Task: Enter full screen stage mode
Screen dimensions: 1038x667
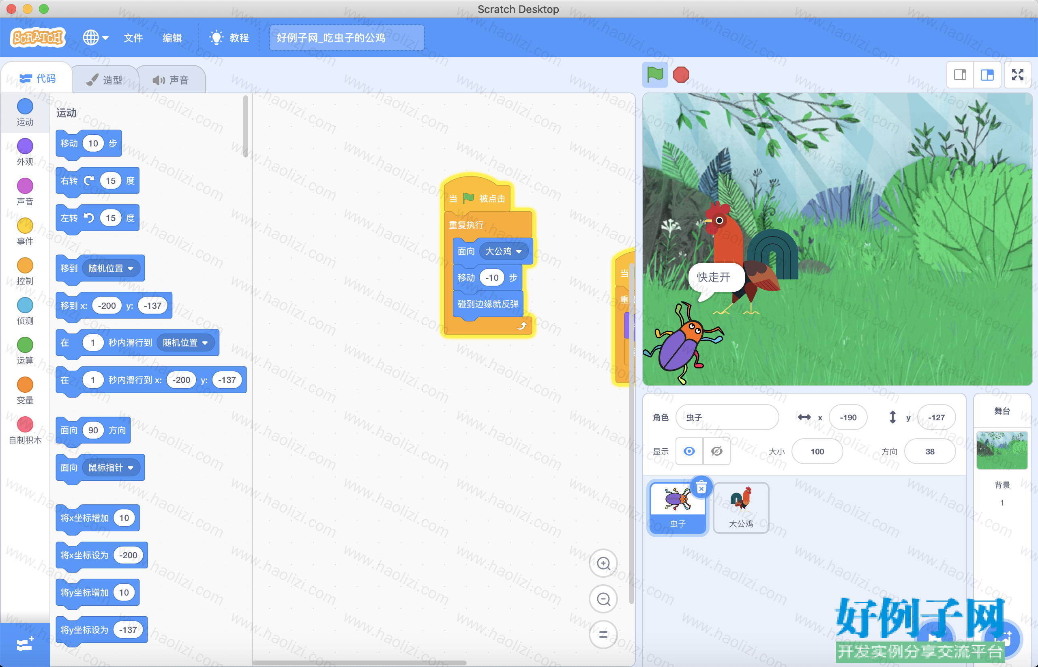Action: tap(1018, 75)
